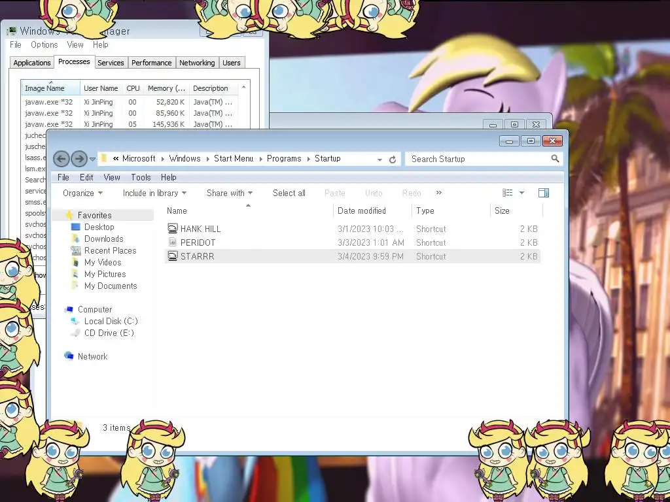The width and height of the screenshot is (670, 502).
Task: Sort Task Manager by Image Name
Action: (x=50, y=88)
